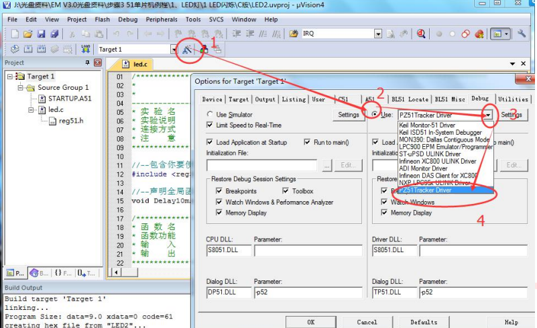Pin the Project panel
Screen dimensions: 537x328
click(x=87, y=62)
